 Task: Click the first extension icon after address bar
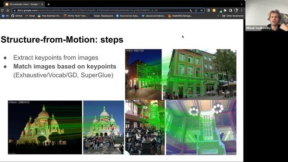coord(208,10)
